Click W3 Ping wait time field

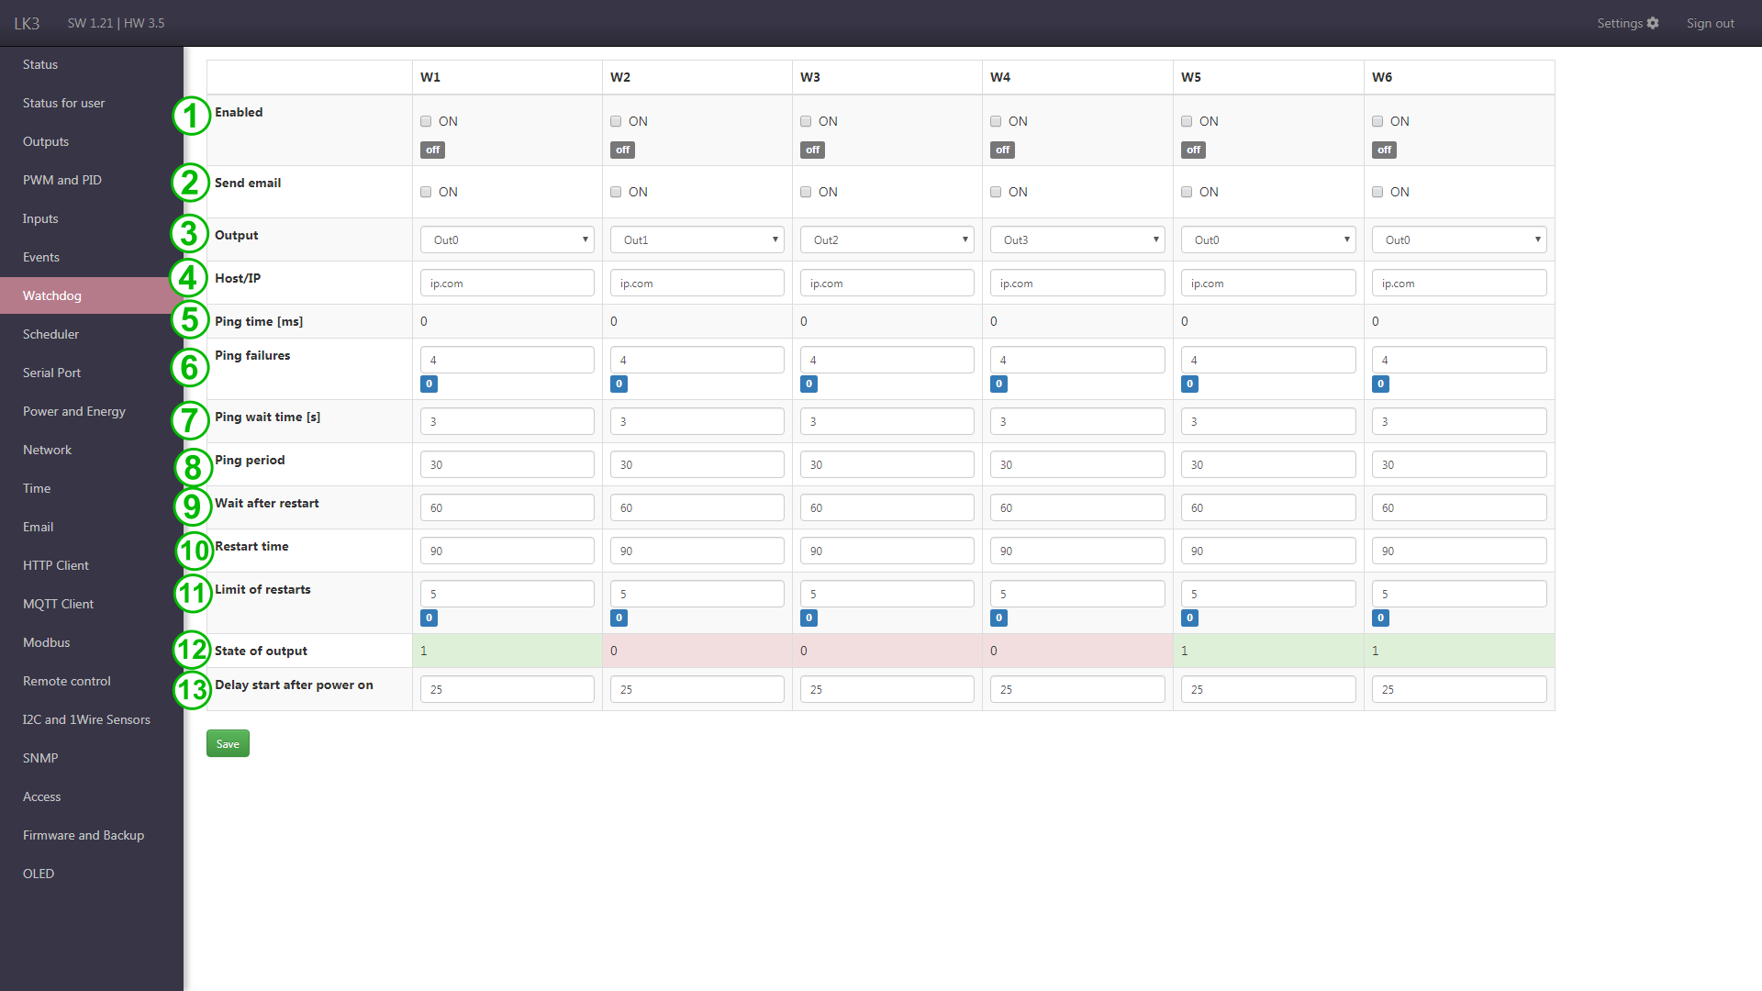point(887,421)
